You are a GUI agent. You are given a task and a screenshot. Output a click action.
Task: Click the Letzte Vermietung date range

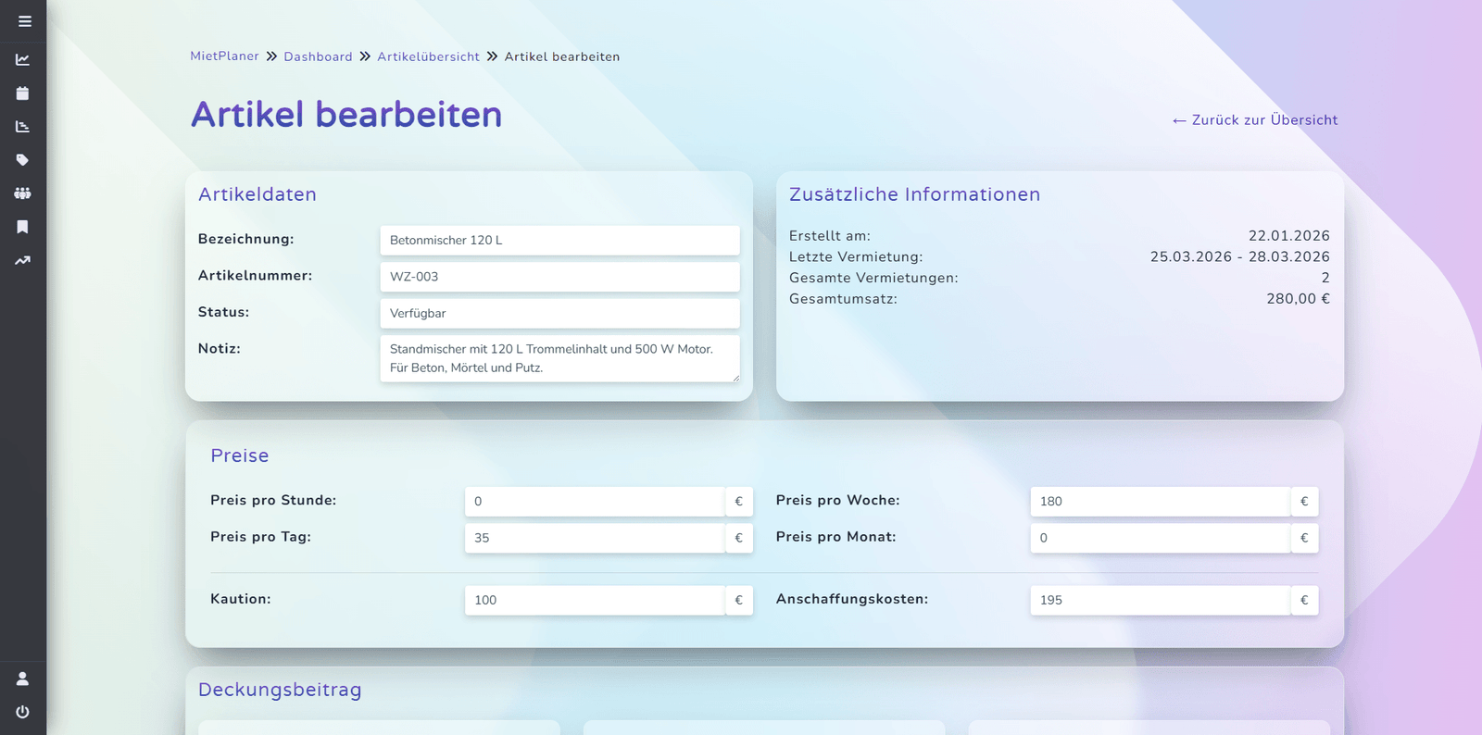(1239, 256)
